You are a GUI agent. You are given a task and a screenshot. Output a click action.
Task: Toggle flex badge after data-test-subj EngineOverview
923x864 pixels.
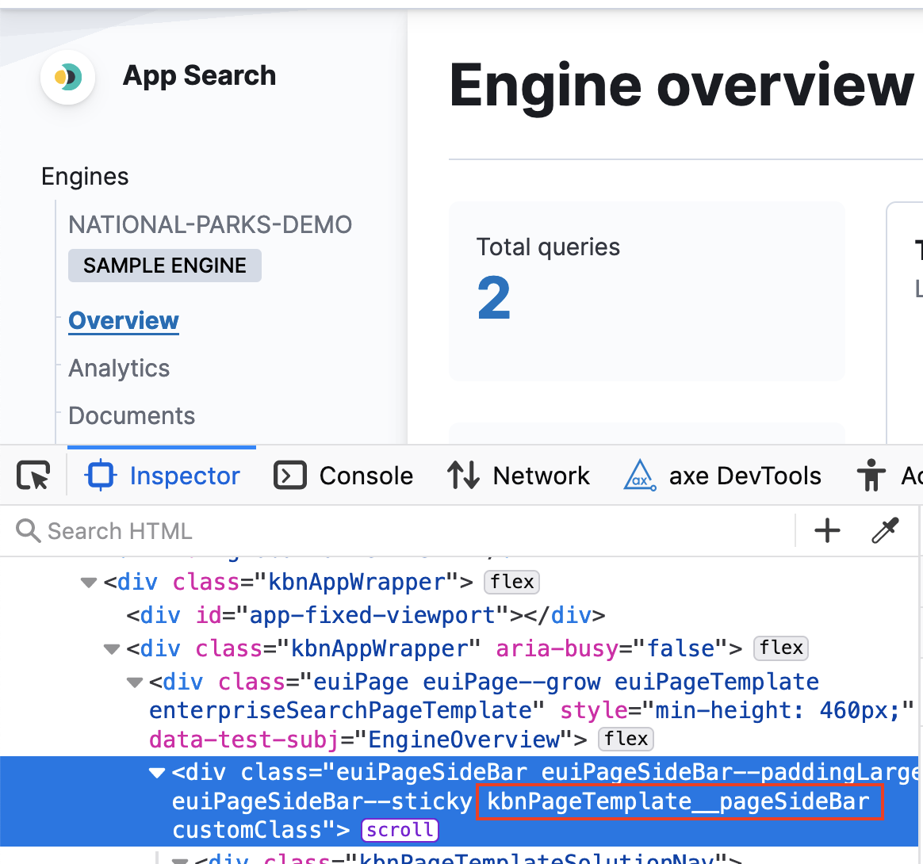pos(626,740)
